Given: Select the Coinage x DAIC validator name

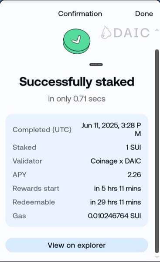Looking at the screenshot, I should [116, 161].
